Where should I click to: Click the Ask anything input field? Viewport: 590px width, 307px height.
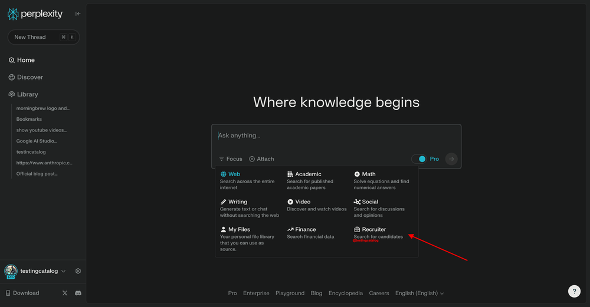[x=336, y=136]
